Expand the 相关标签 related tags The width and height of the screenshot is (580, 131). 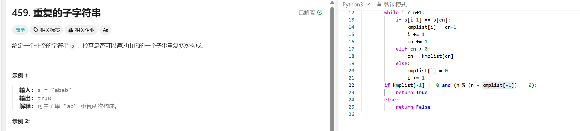pos(46,30)
